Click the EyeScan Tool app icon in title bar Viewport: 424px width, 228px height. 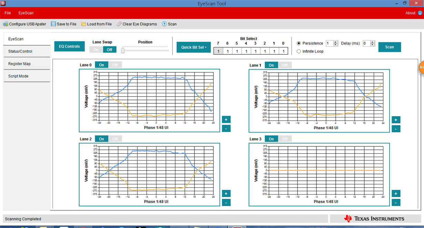pos(3,3)
